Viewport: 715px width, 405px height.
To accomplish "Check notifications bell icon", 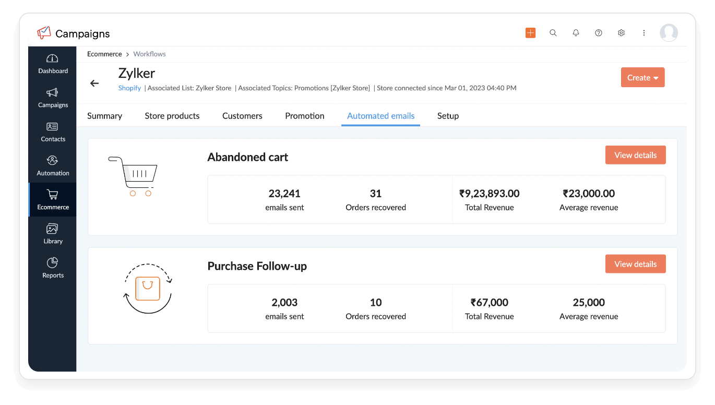I will (x=576, y=33).
